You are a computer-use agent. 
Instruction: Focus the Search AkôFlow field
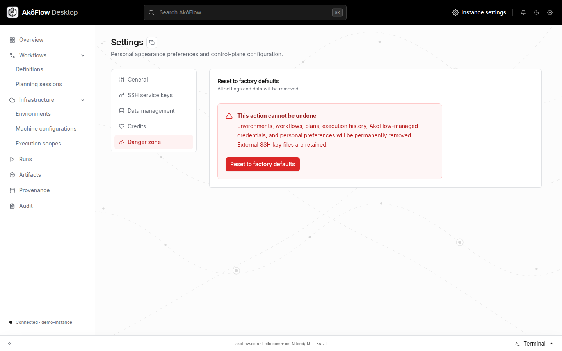tap(245, 12)
